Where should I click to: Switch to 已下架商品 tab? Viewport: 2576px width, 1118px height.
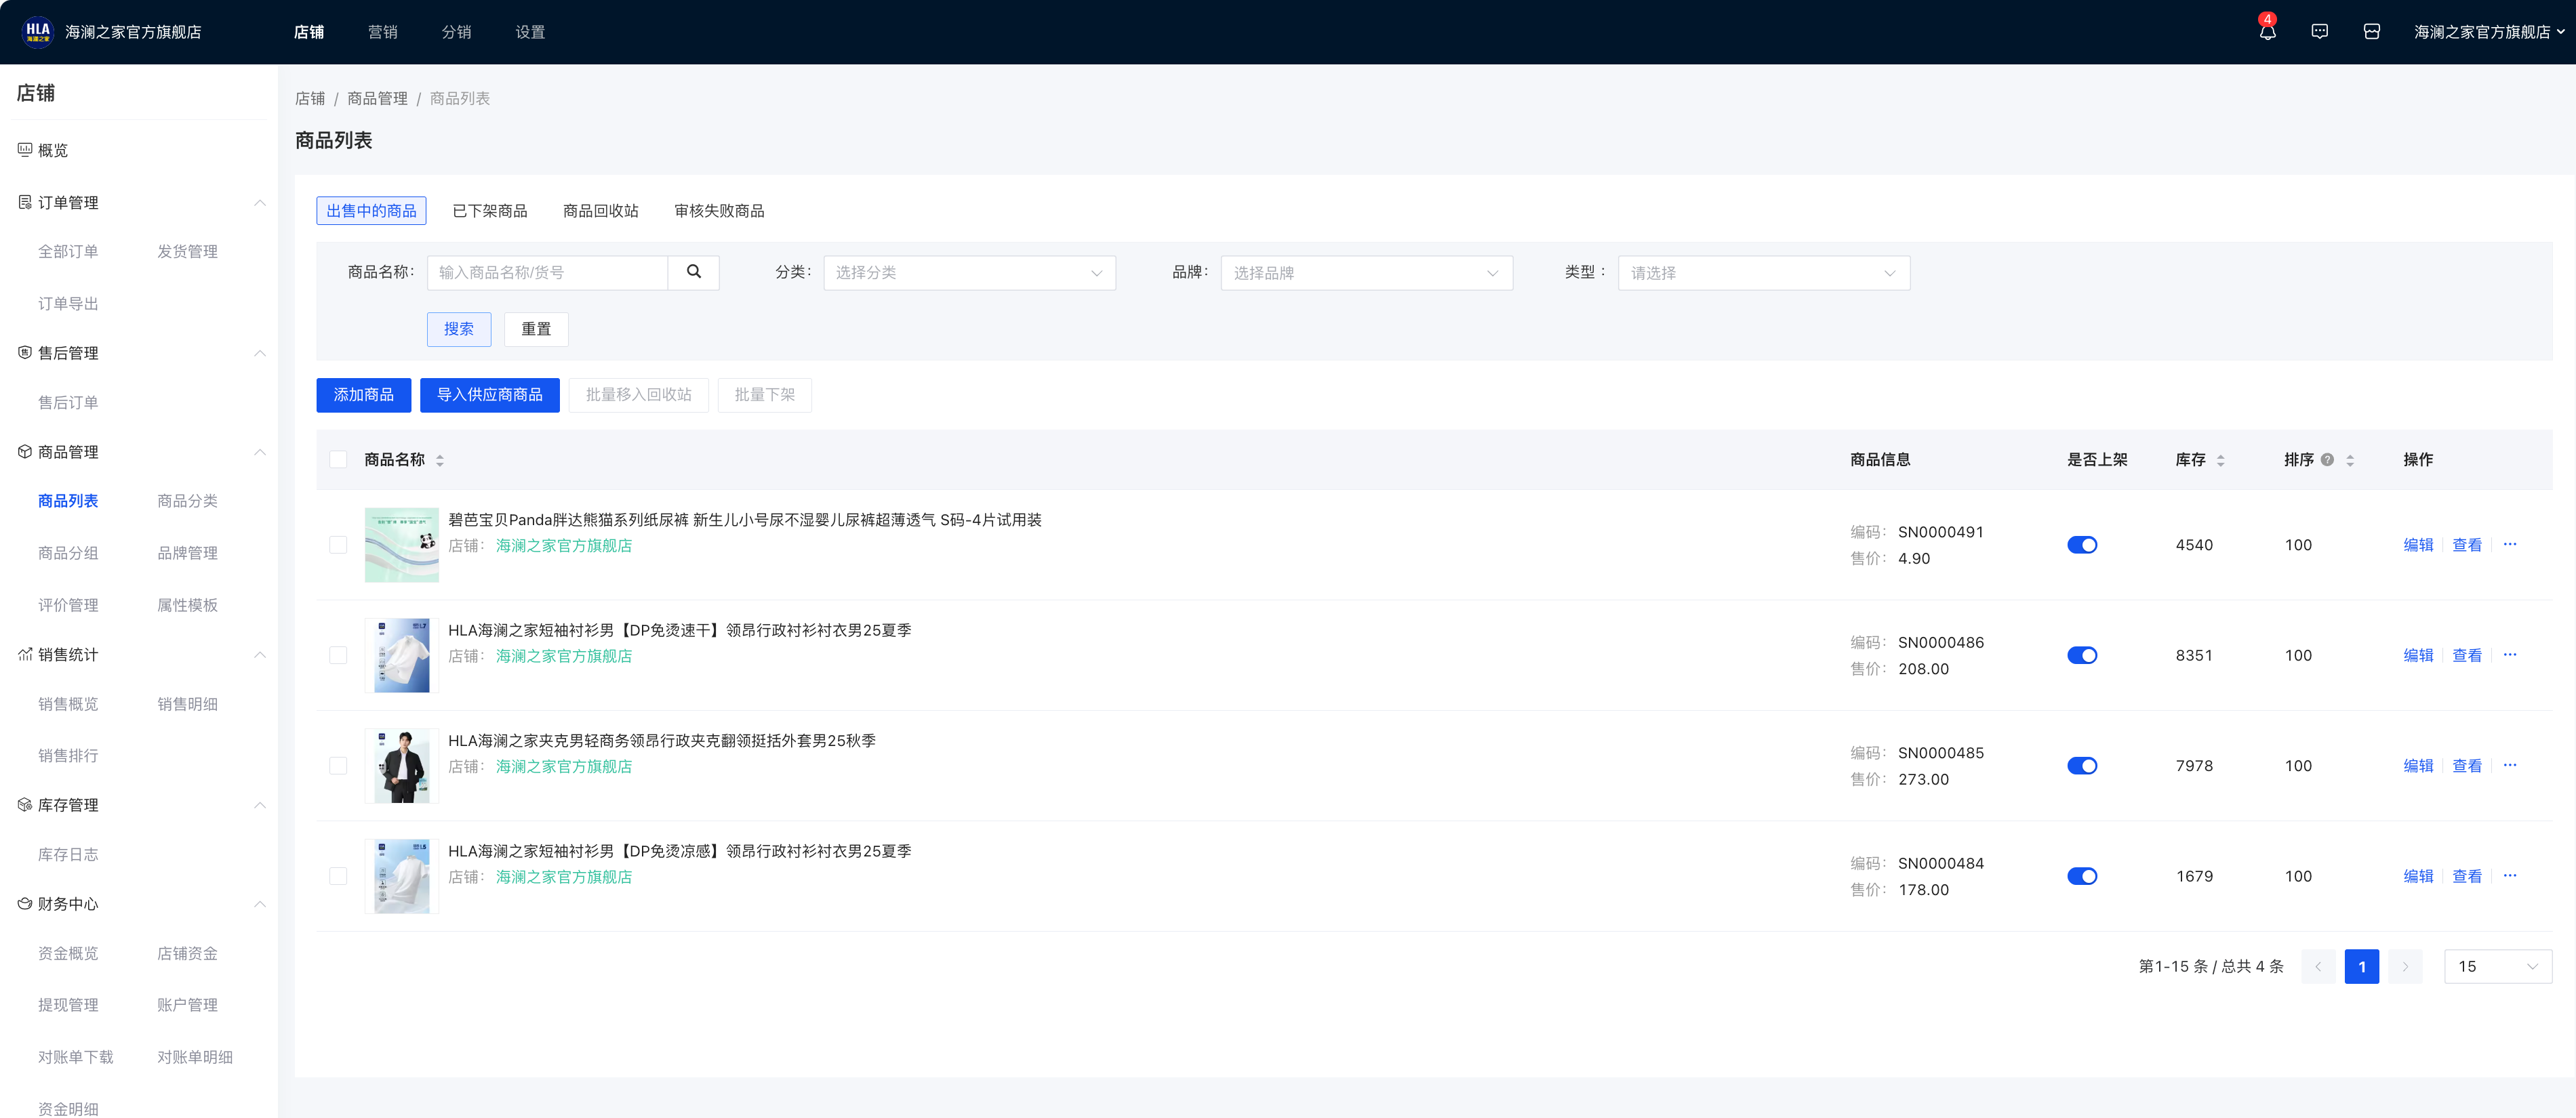coord(490,211)
